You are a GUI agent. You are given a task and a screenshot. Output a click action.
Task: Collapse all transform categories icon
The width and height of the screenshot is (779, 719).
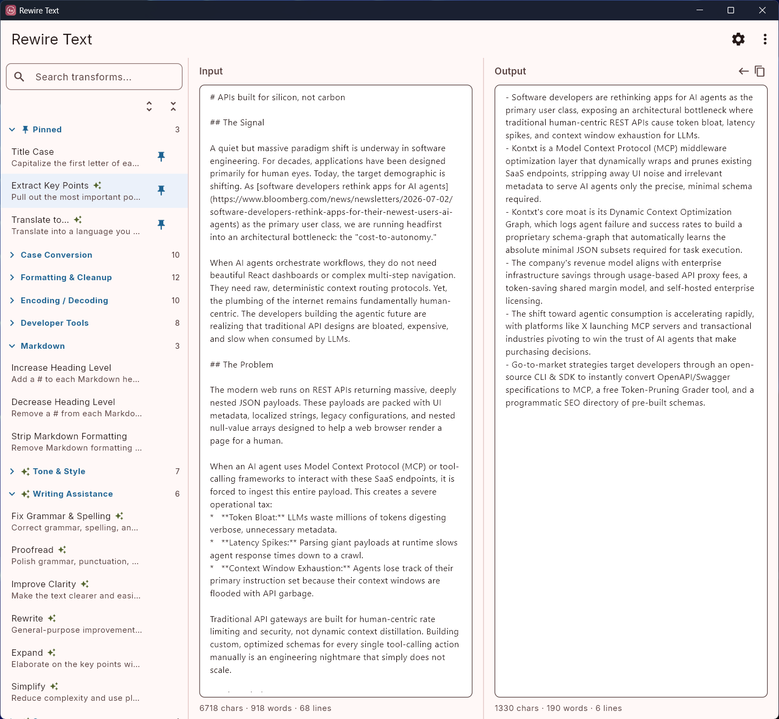173,107
